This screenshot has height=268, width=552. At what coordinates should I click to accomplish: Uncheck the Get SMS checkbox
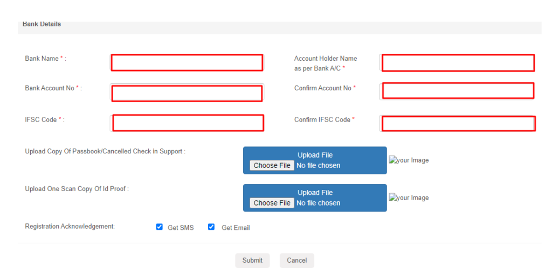[160, 227]
